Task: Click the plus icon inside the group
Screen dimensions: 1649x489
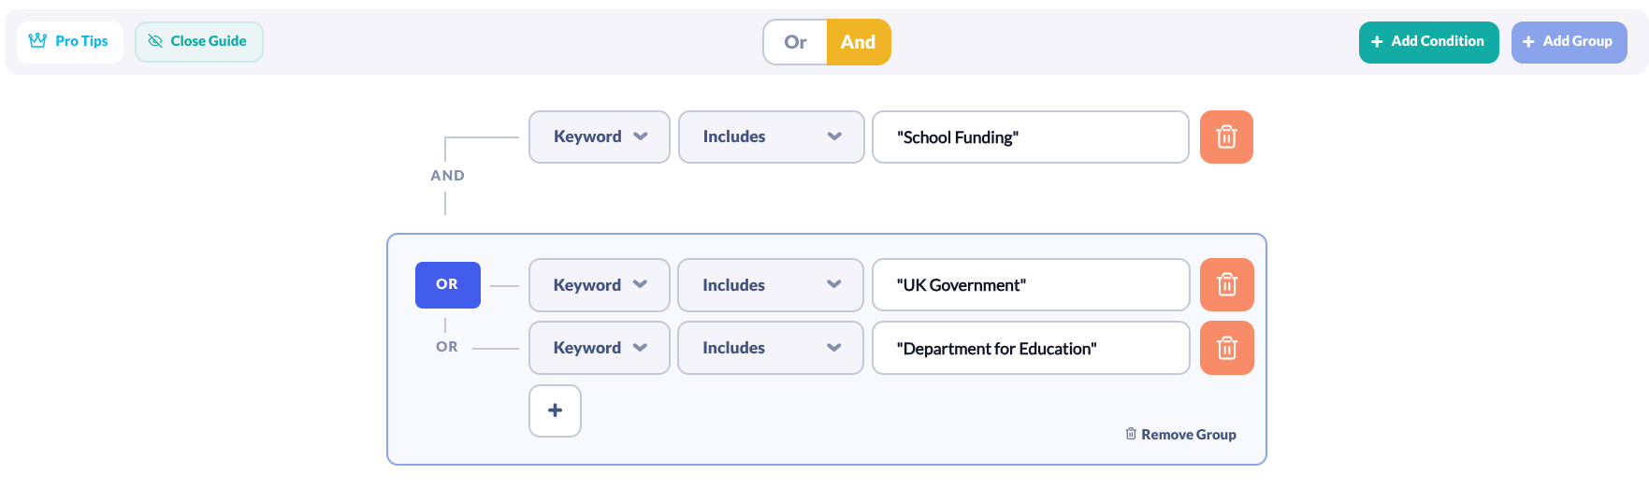Action: tap(555, 410)
